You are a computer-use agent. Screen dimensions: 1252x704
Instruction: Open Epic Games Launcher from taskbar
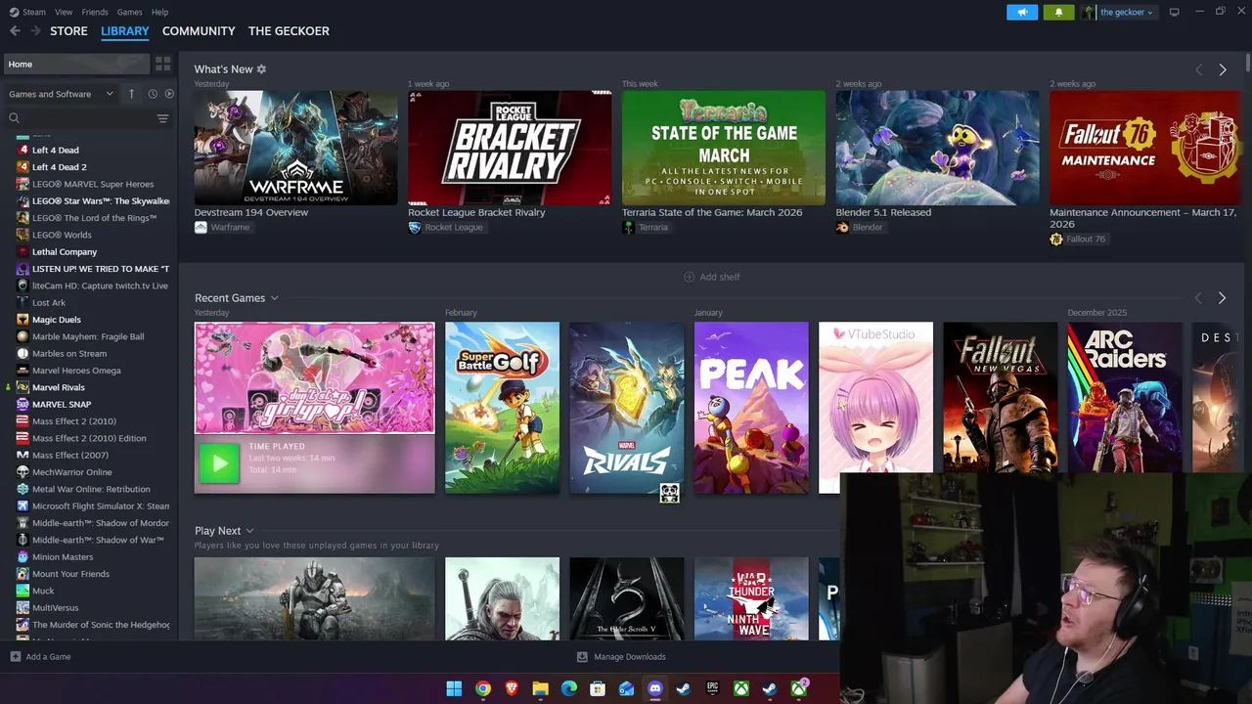pos(712,688)
